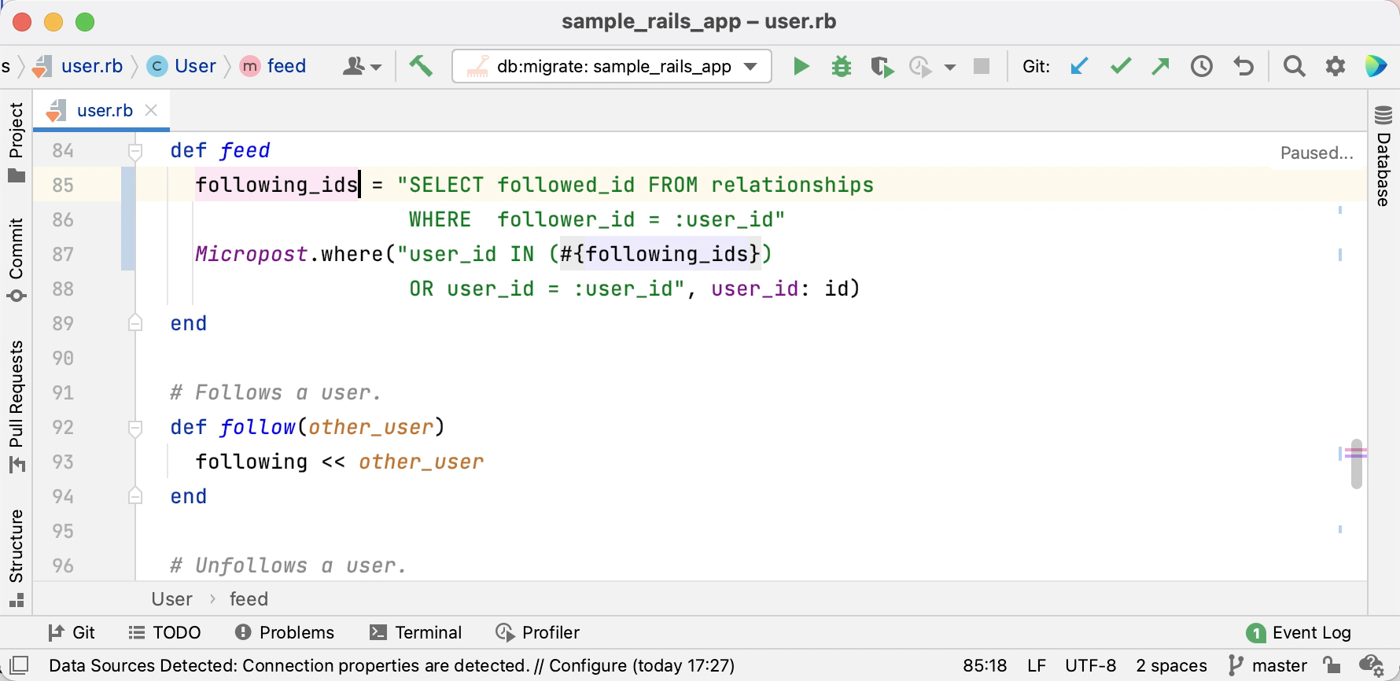1400x681 pixels.
Task: Click fold end marker at line 94
Action: point(135,496)
